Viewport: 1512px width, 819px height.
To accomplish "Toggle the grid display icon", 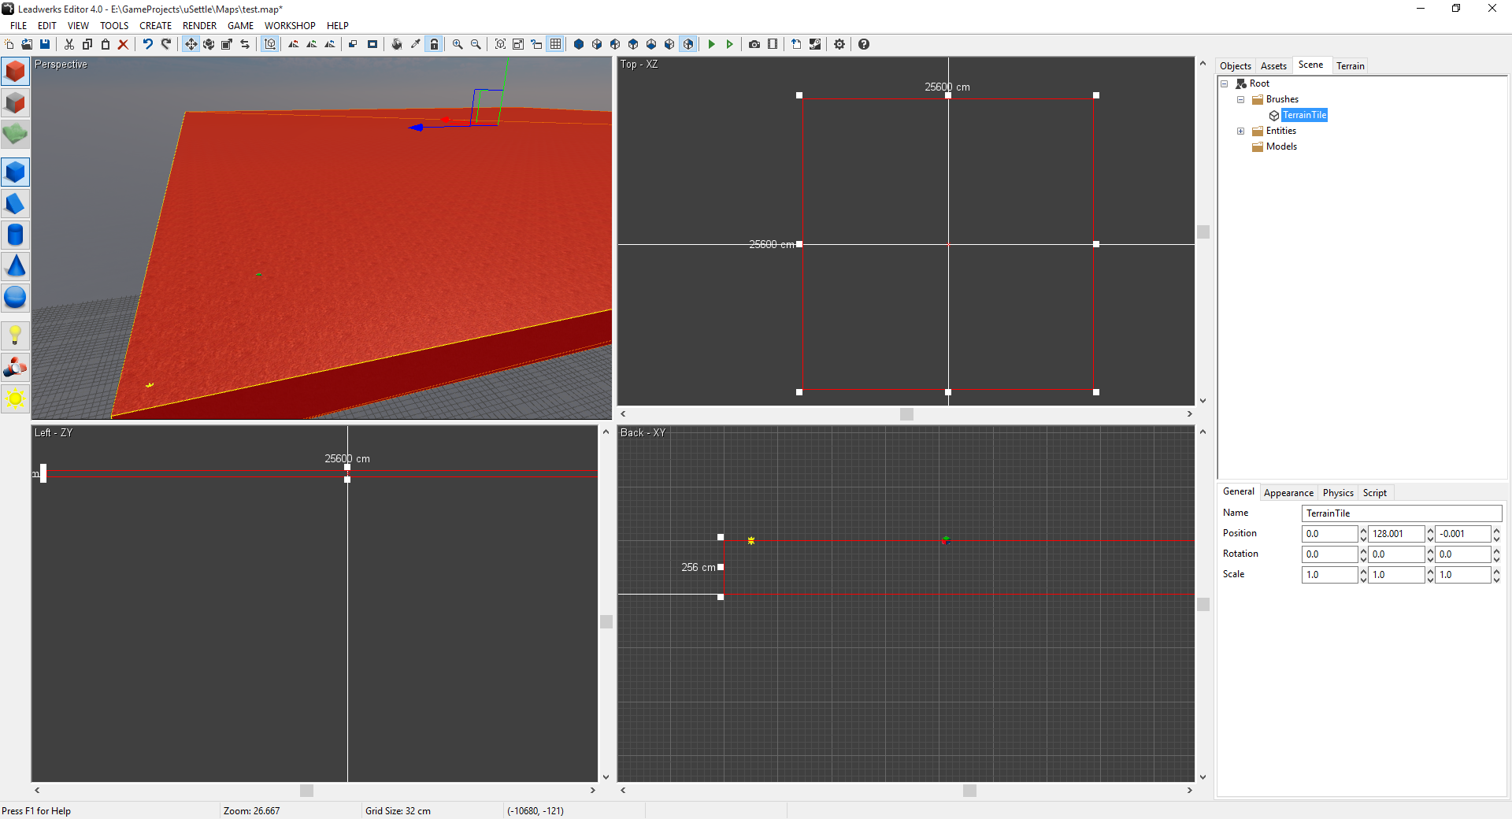I will [556, 44].
